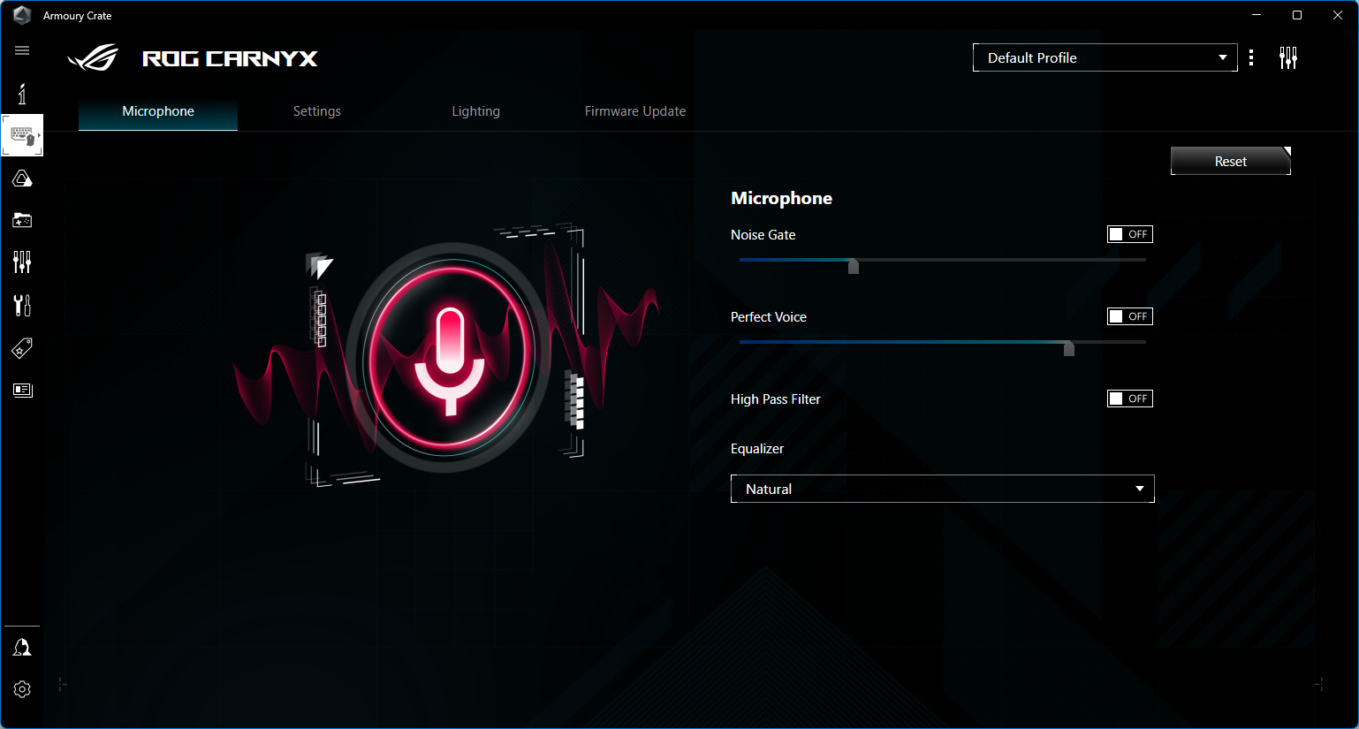Click the Equalizer label text

(757, 449)
